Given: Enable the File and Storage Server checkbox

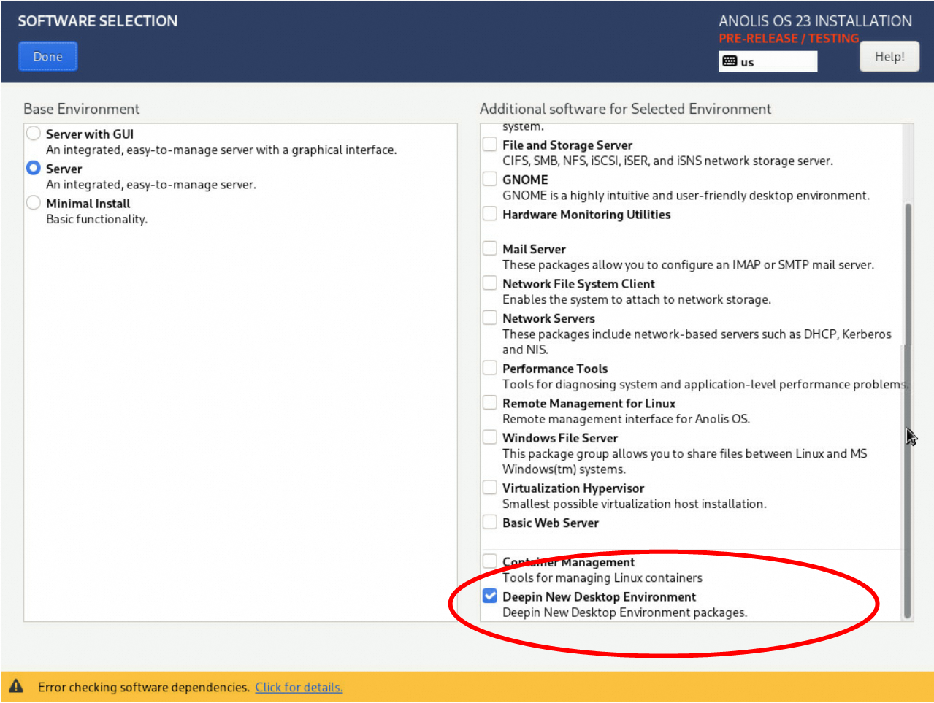Looking at the screenshot, I should click(x=490, y=145).
